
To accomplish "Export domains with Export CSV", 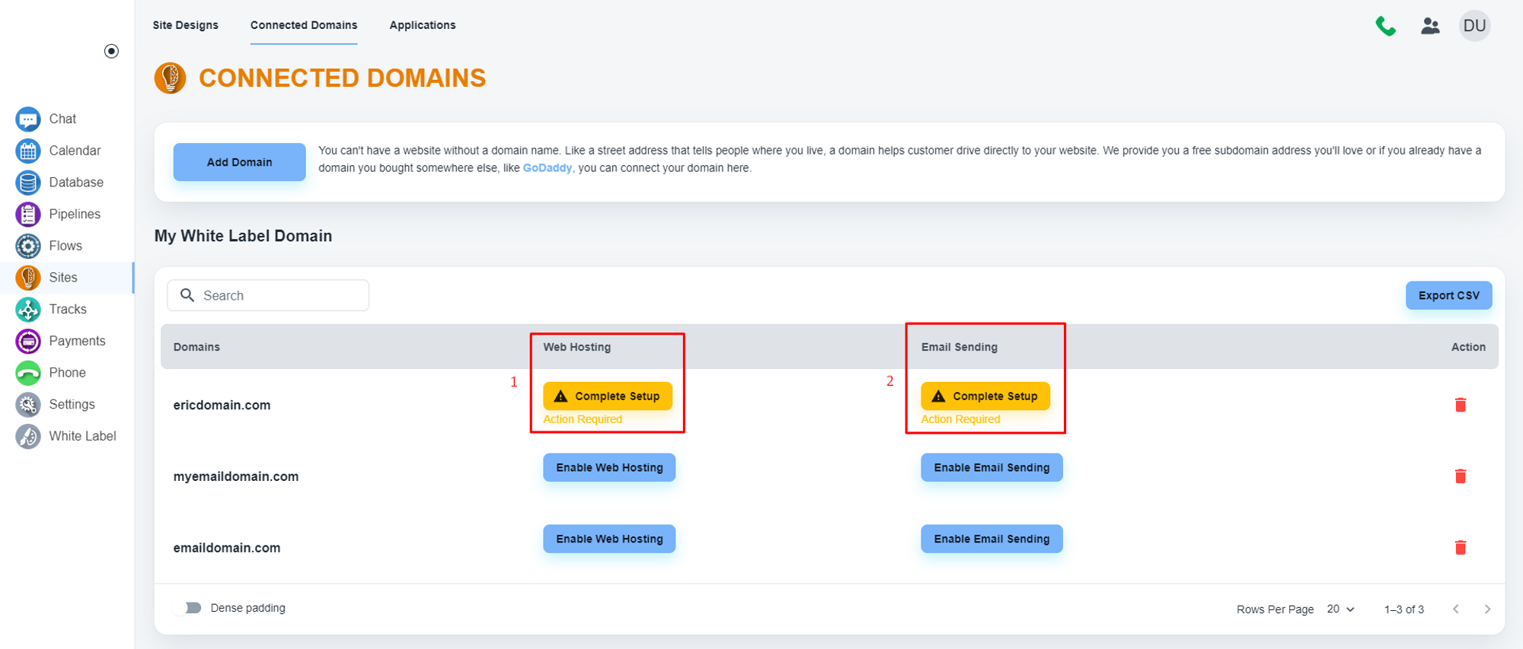I will coord(1448,295).
